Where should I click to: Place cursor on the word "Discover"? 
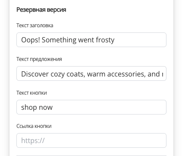pos(35,74)
